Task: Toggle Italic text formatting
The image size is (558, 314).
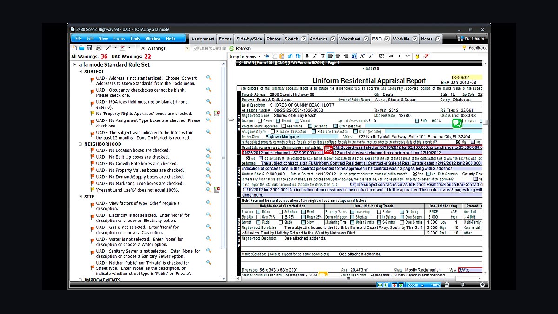Action: click(315, 56)
